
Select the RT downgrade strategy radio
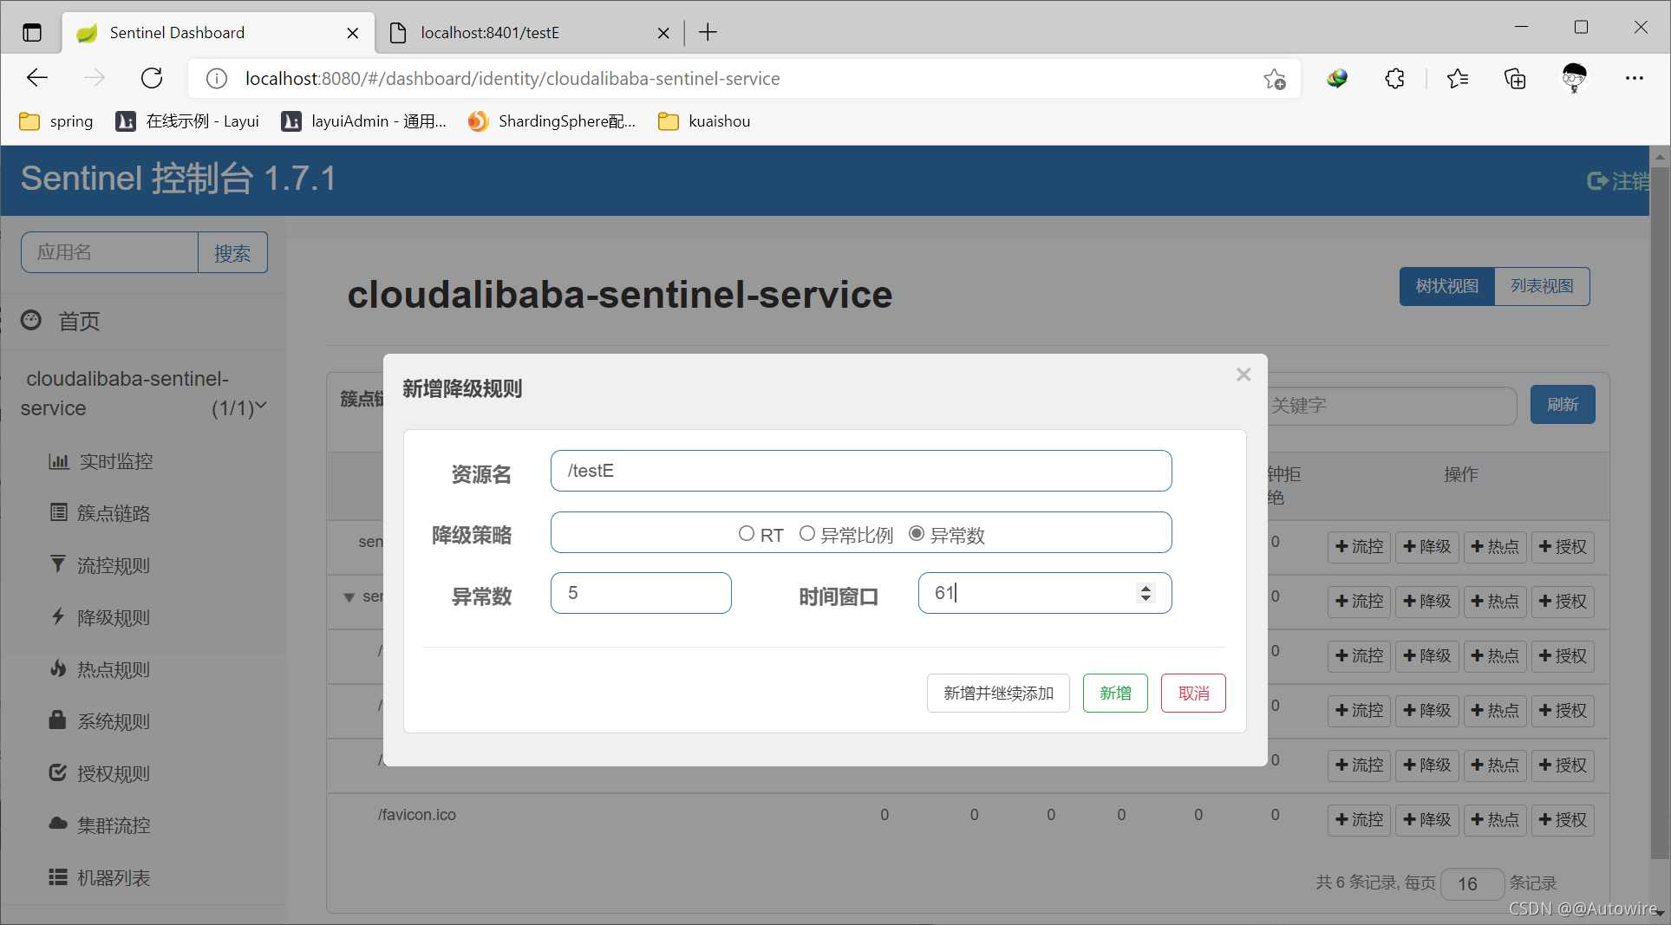(746, 534)
